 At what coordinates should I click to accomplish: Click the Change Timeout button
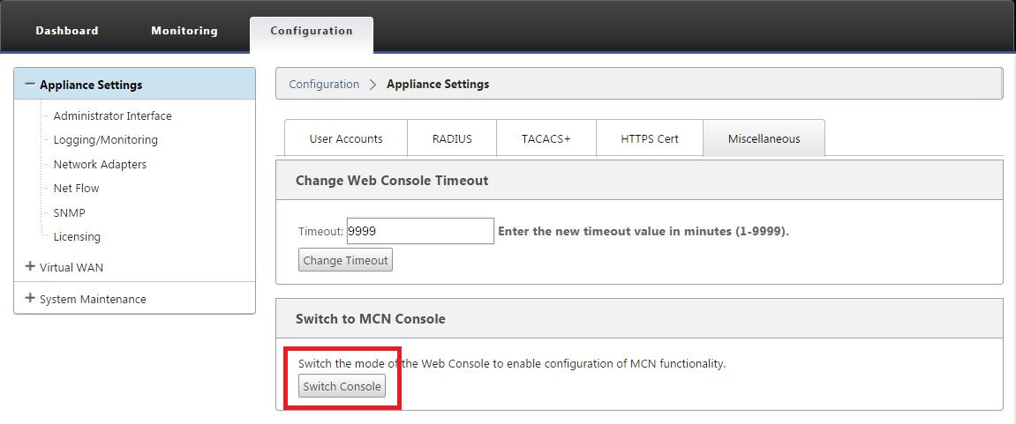point(345,260)
